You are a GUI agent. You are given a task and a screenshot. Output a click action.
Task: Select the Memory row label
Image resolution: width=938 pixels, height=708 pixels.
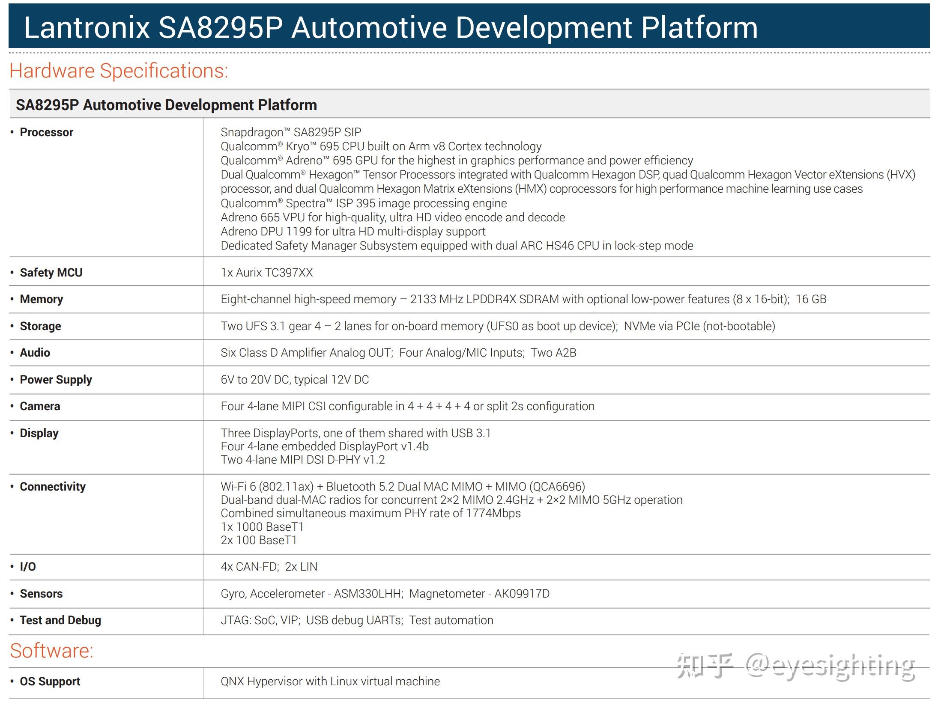pyautogui.click(x=41, y=299)
